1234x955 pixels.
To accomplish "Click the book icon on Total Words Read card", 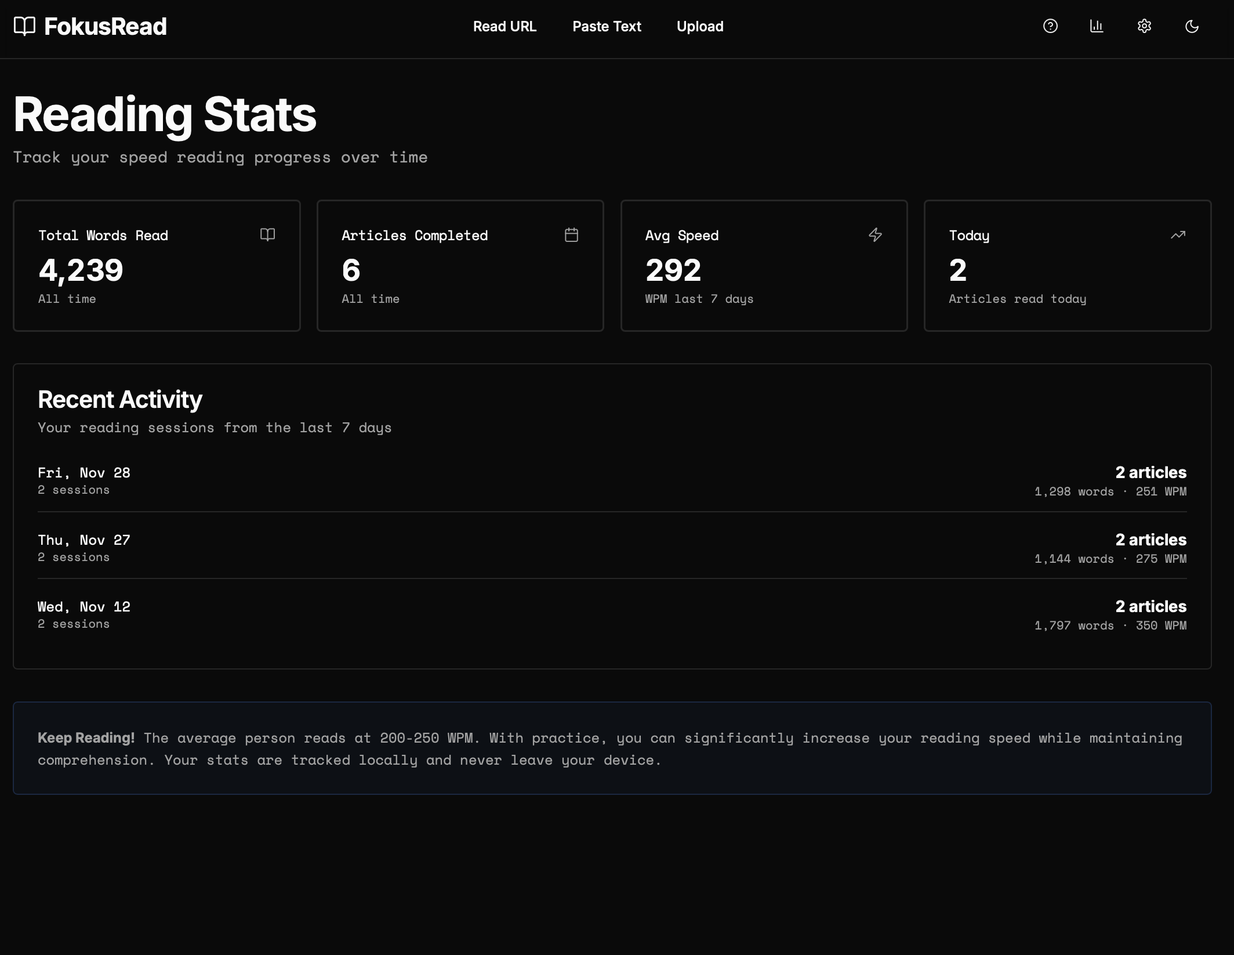I will click(x=268, y=235).
